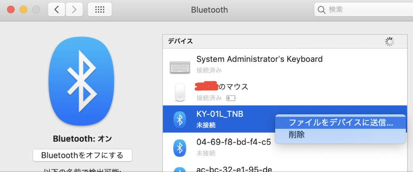Click 未接続 status under KY-01L_TNB
Viewport: 413px width, 172px height.
pos(206,125)
